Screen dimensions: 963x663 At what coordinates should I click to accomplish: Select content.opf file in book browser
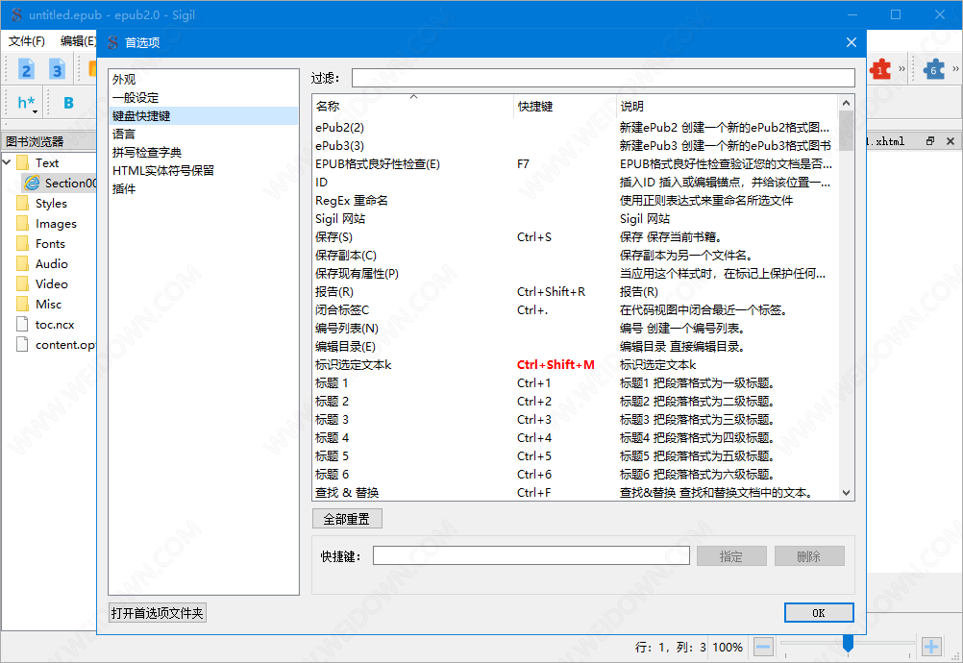click(65, 345)
